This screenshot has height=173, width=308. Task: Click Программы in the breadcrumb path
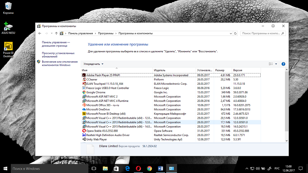(x=106, y=33)
